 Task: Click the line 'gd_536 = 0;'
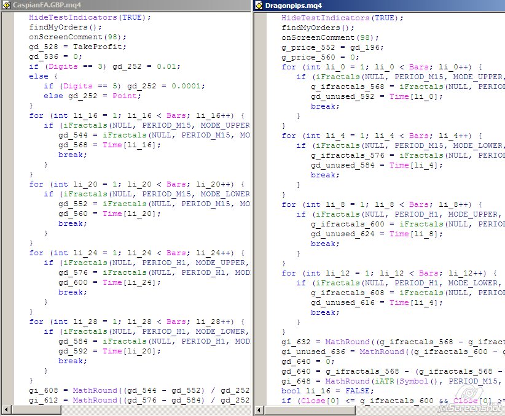pos(56,56)
